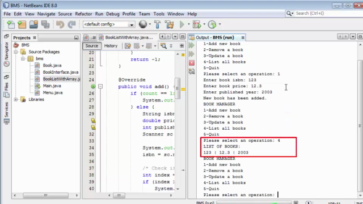Click the editor horizontal scrollbar thumb
This screenshot has width=363, height=204.
click(x=119, y=195)
